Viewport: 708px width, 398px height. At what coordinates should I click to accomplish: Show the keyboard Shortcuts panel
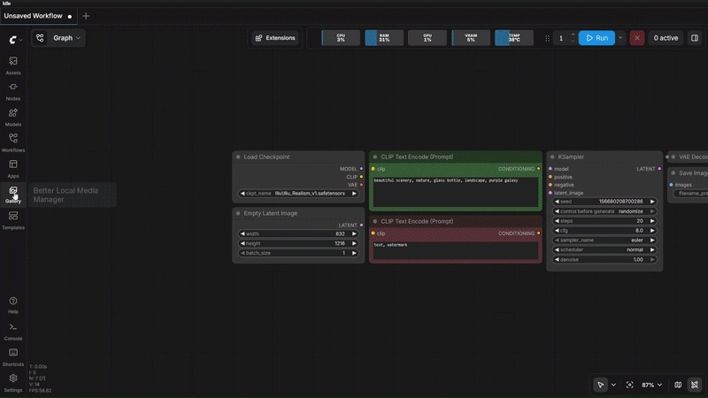pos(13,357)
